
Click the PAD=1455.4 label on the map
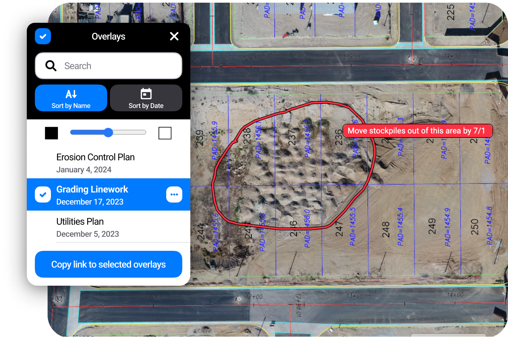400,227
